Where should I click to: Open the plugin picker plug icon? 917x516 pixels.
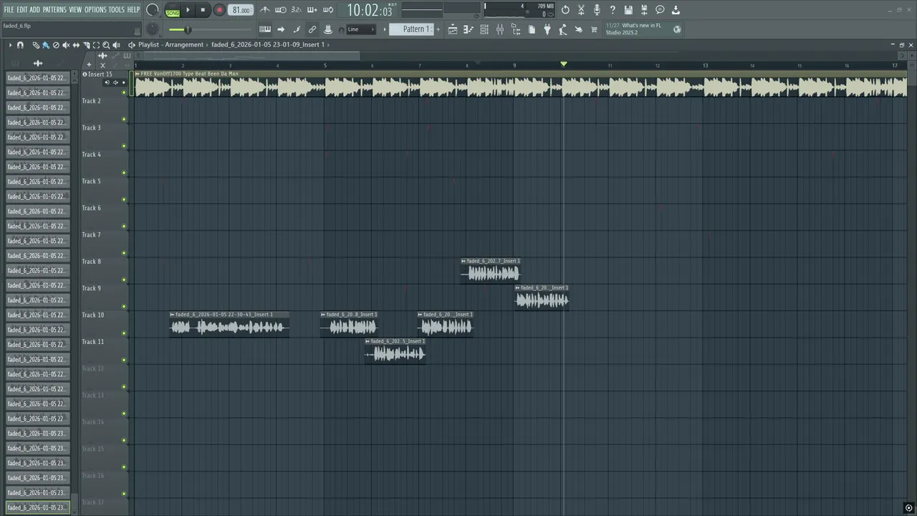[x=547, y=29]
